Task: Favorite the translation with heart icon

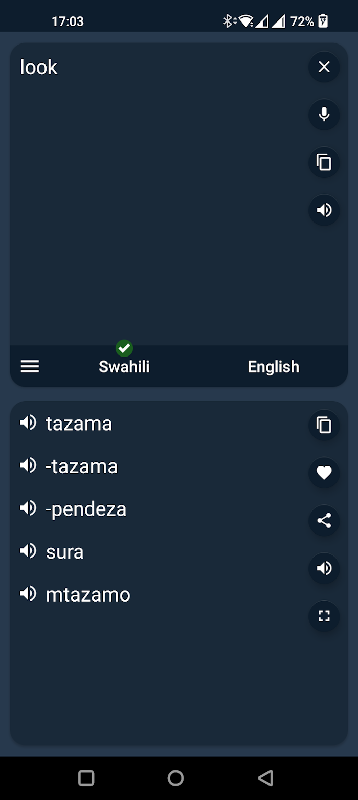Action: click(x=324, y=473)
